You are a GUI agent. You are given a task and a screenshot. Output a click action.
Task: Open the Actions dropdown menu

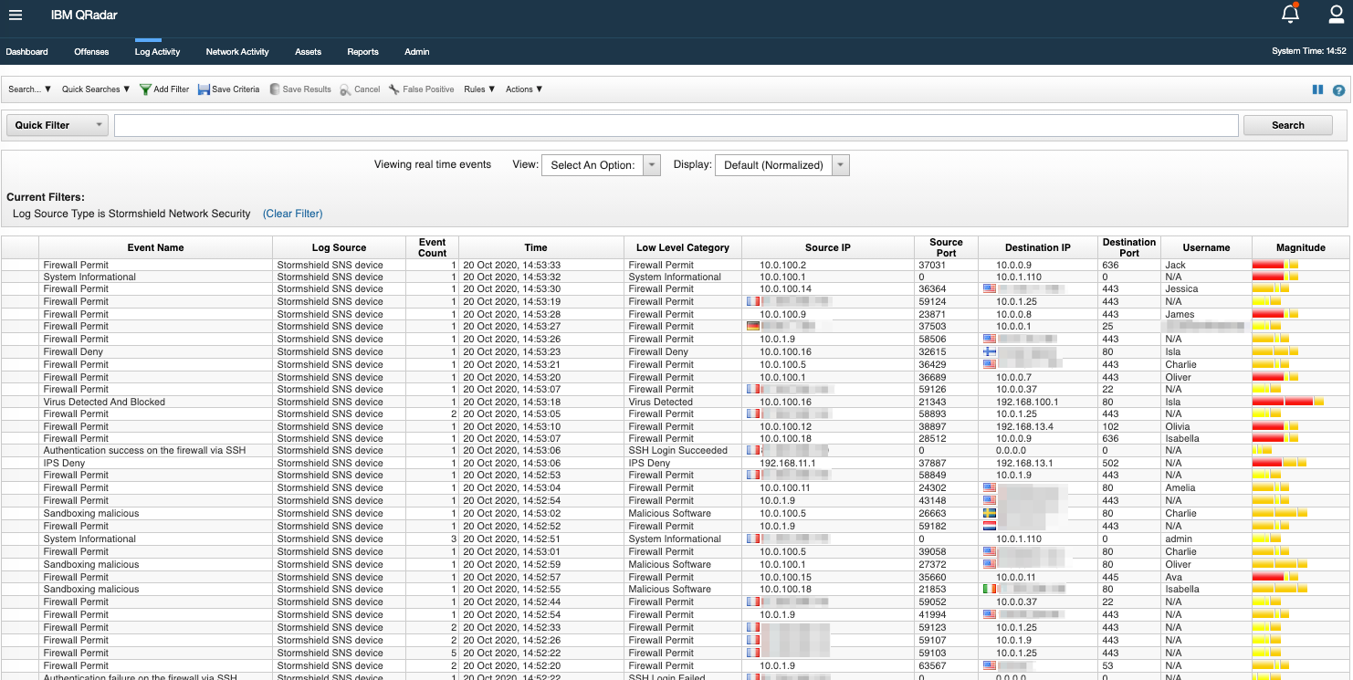524,89
